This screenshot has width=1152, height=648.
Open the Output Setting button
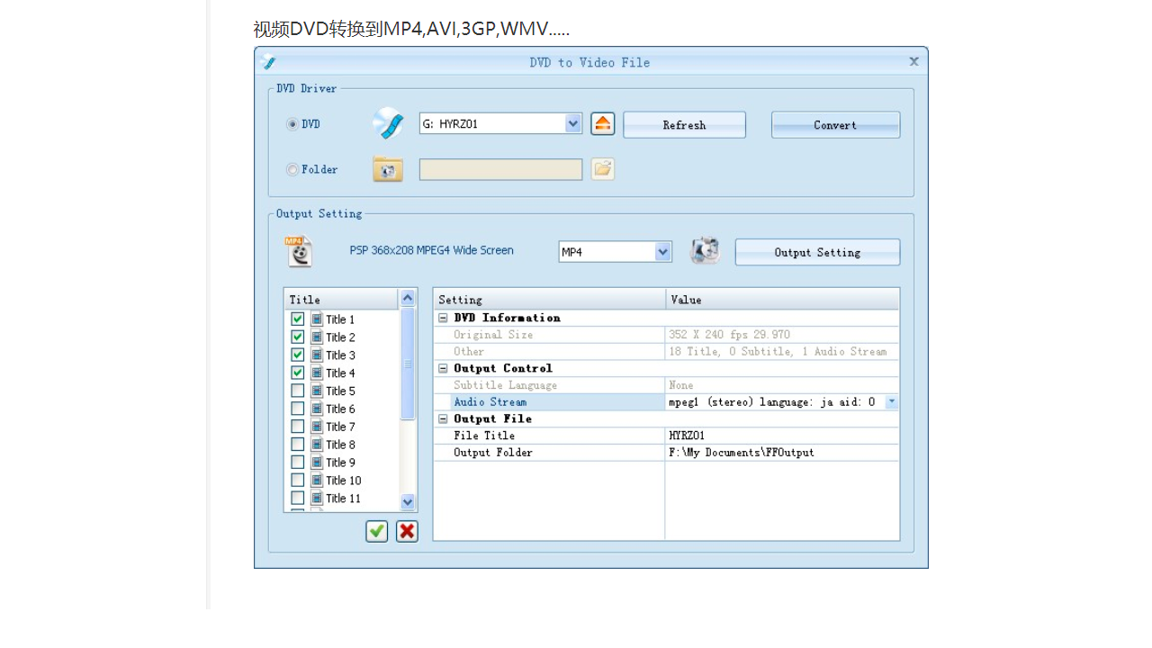(817, 253)
